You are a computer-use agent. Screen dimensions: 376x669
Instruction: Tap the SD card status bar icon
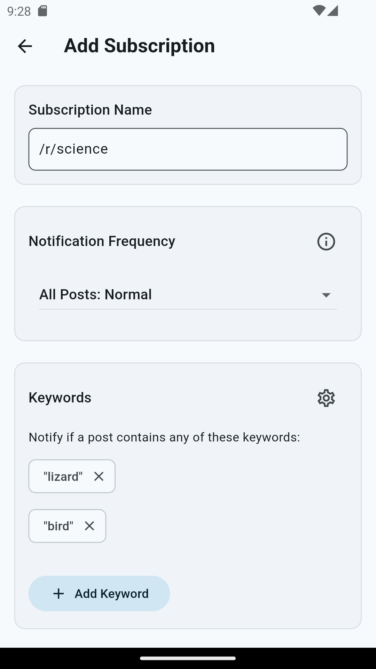[x=42, y=11]
